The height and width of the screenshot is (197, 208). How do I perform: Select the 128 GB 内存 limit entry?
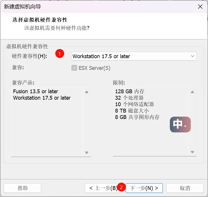[130, 91]
